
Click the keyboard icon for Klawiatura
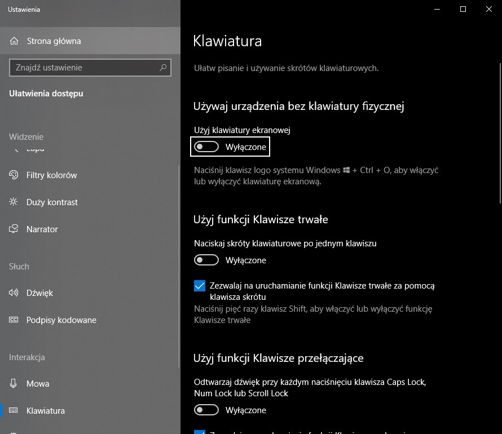pyautogui.click(x=14, y=410)
